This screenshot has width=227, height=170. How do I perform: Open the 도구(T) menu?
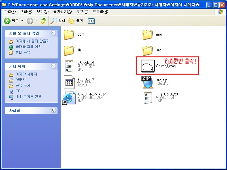(x=82, y=12)
